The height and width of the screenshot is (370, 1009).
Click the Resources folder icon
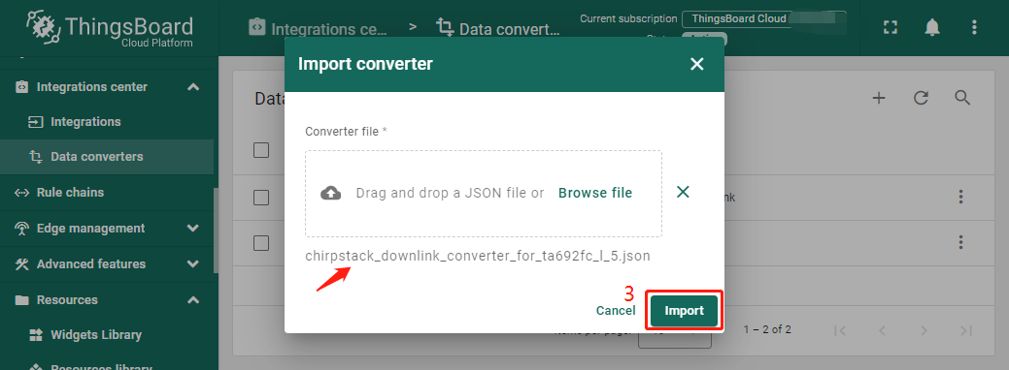(22, 300)
